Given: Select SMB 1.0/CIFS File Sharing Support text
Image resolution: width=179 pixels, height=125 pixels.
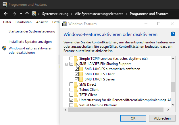Looking at the screenshot, I should click(105, 64).
